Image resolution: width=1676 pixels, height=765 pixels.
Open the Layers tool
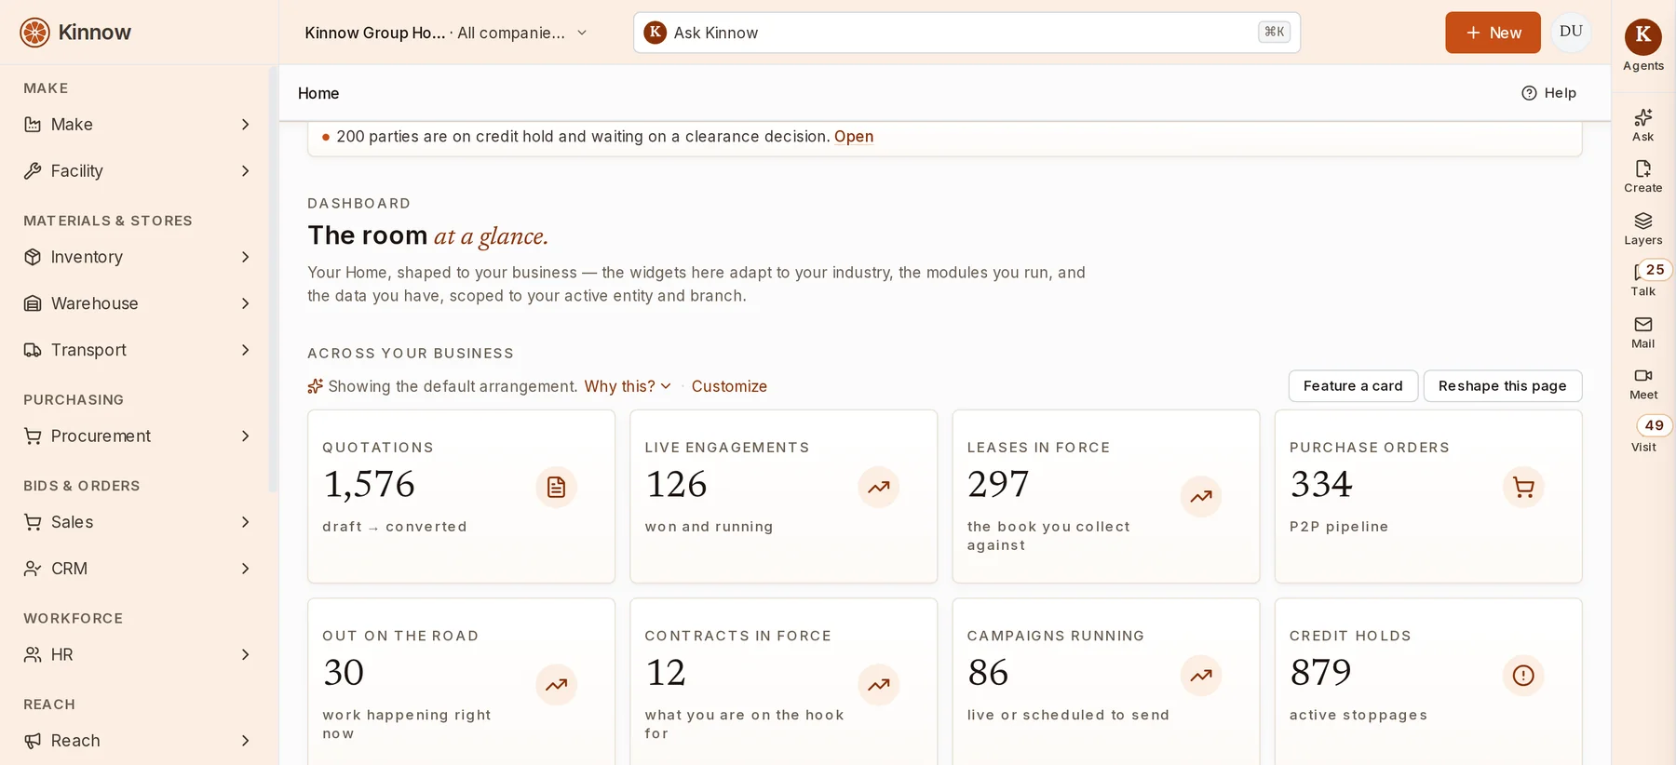click(x=1642, y=228)
